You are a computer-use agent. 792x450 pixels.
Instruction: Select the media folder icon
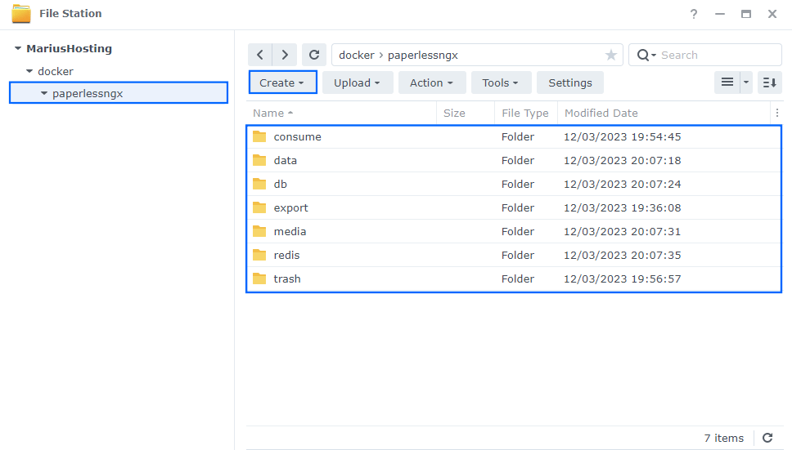click(259, 231)
